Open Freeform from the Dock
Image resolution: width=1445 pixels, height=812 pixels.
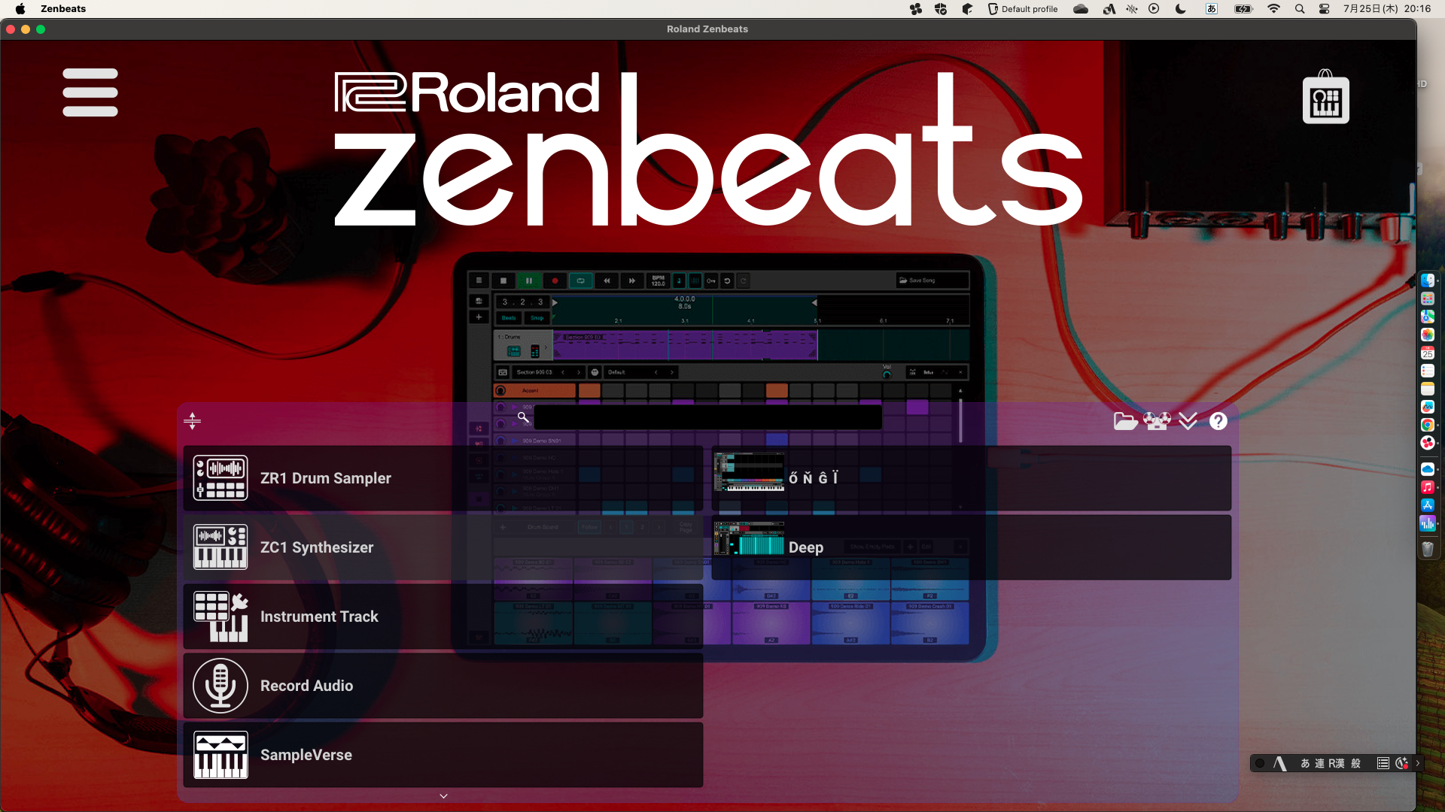[x=1427, y=407]
